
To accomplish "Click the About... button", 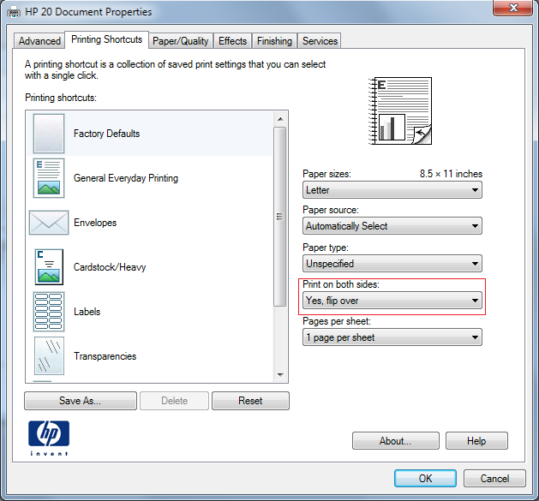I will (x=396, y=441).
